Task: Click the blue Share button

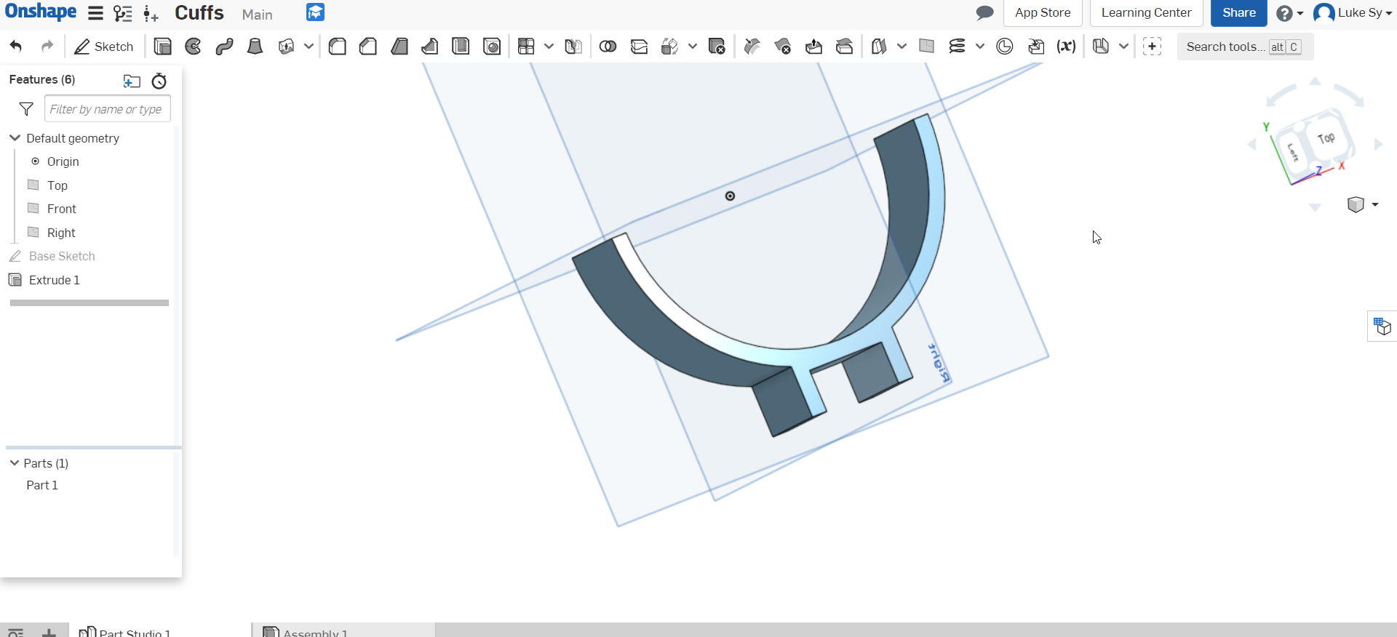Action: [x=1238, y=13]
